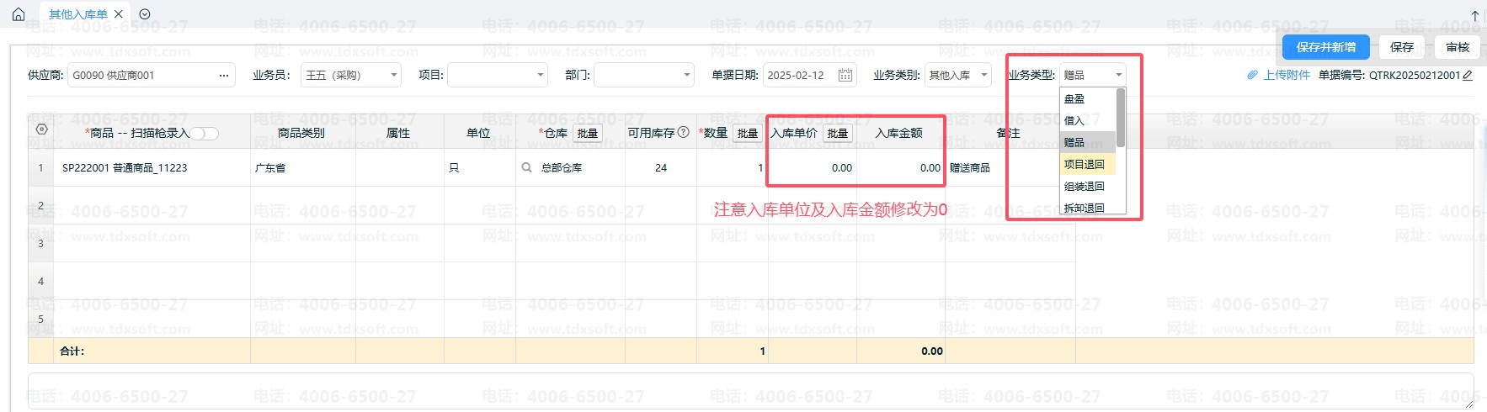This screenshot has width=1487, height=412.
Task: Select product cell SP222001 普通商品_11223
Action: 152,167
